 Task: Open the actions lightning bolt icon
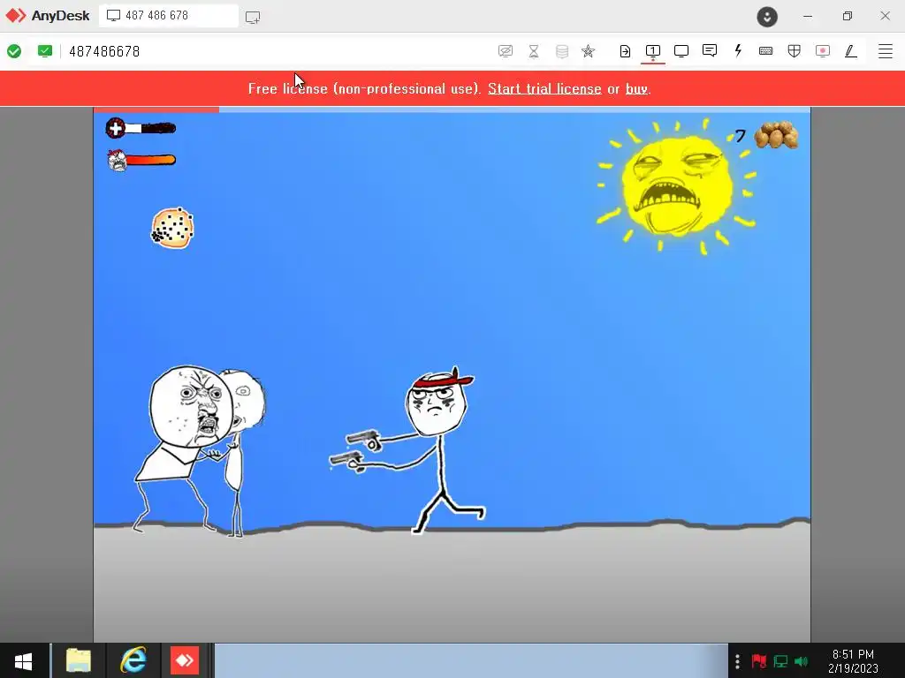[x=738, y=50]
